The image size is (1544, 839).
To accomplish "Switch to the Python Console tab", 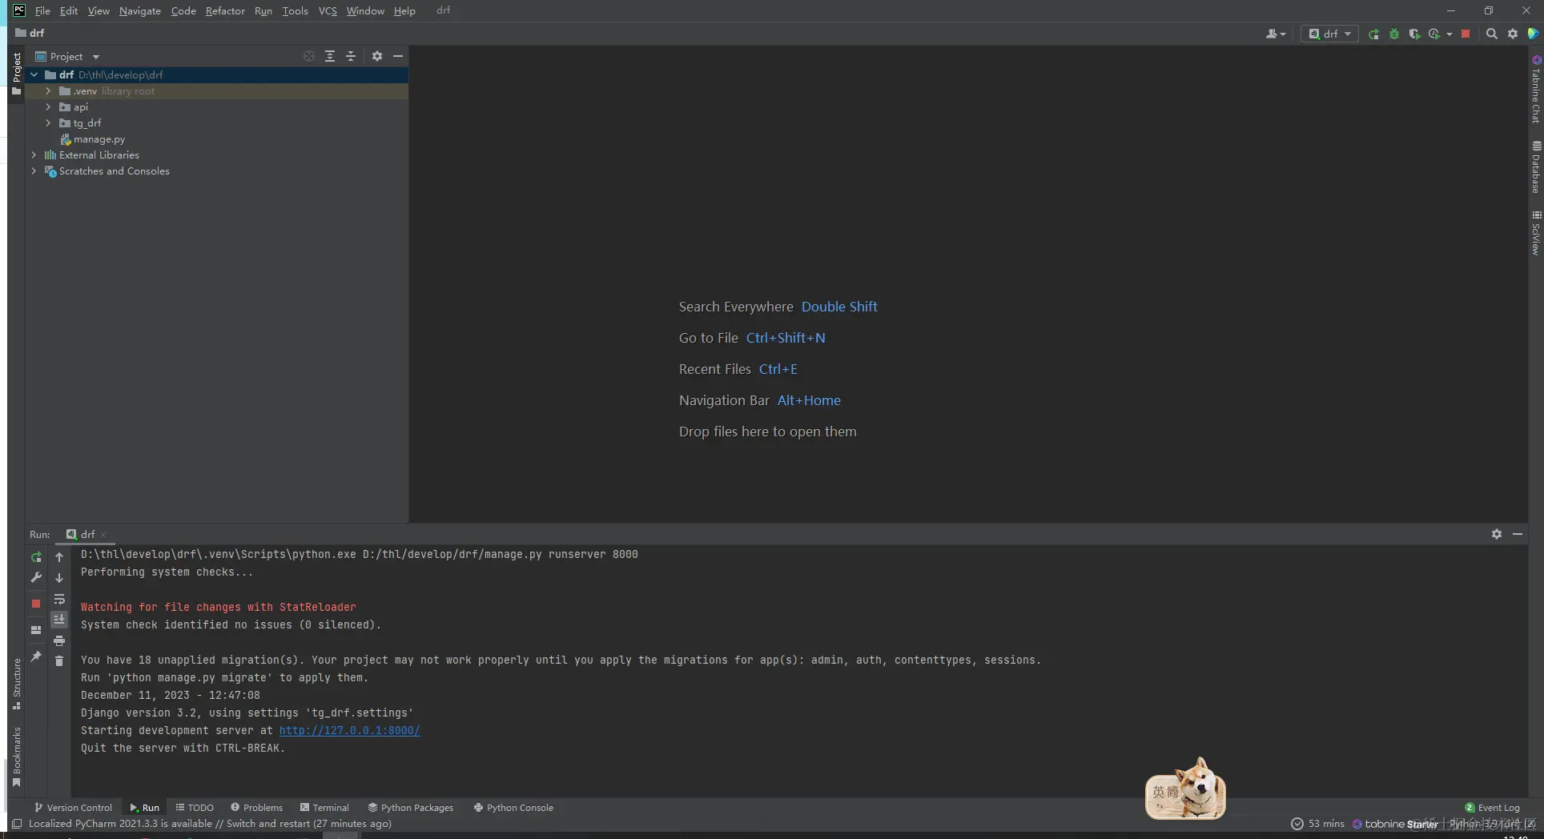I will click(513, 808).
